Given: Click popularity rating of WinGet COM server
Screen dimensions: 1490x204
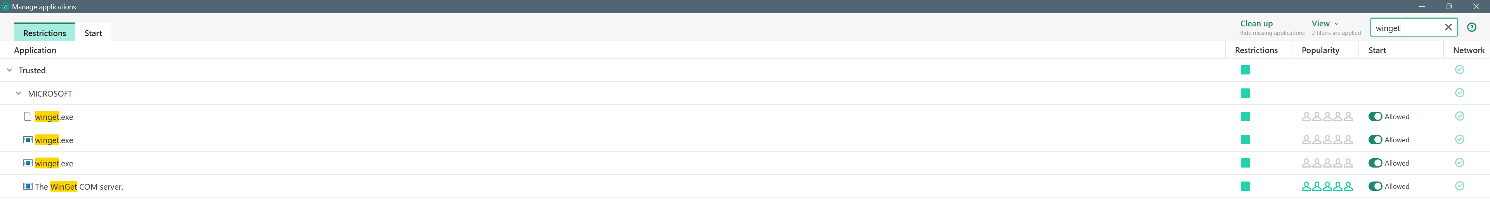Looking at the screenshot, I should [1327, 187].
